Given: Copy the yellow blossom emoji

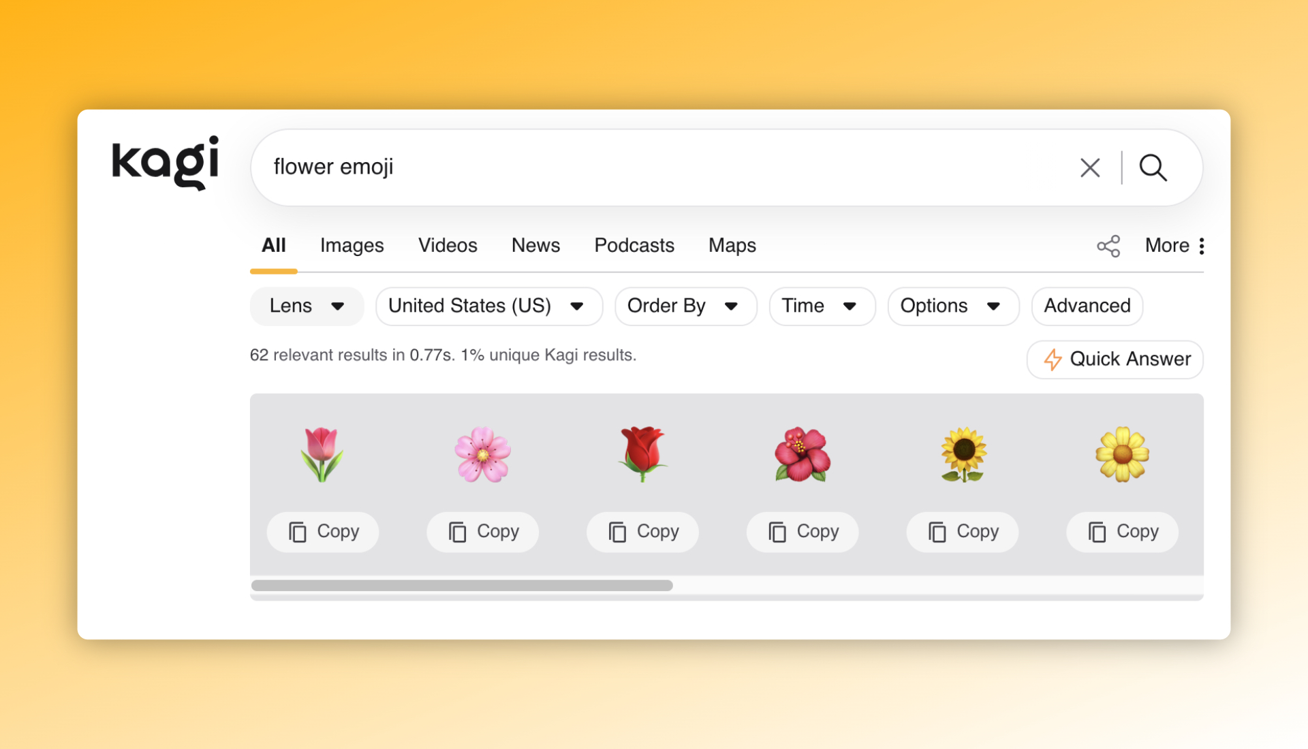Looking at the screenshot, I should tap(1122, 531).
